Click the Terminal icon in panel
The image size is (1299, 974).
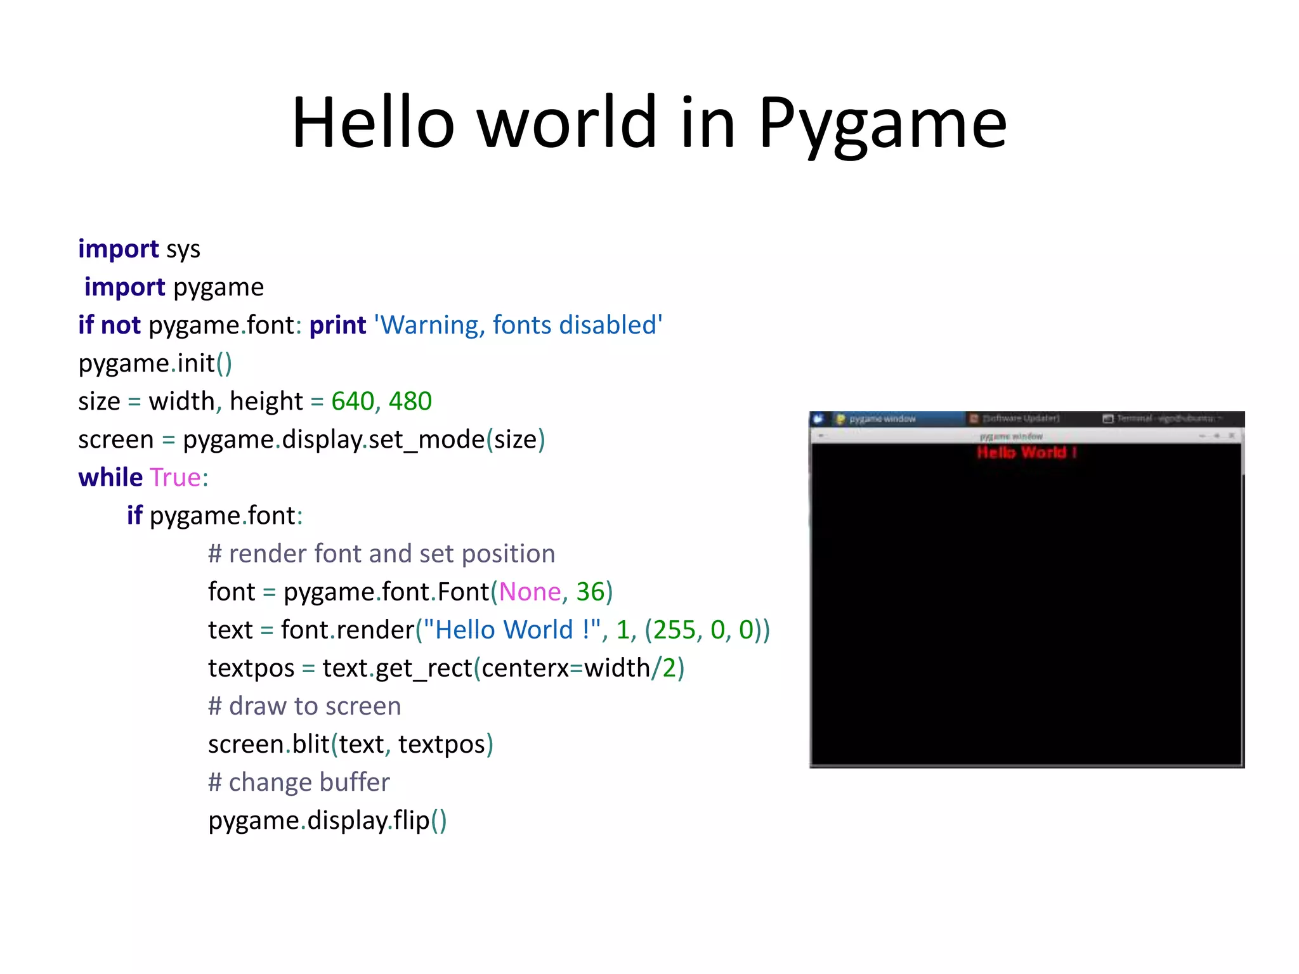click(1108, 419)
